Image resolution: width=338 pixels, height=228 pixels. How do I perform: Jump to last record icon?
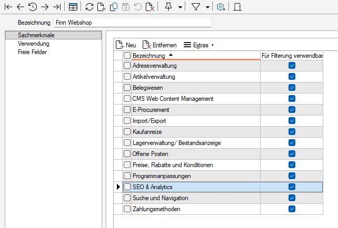(x=57, y=7)
